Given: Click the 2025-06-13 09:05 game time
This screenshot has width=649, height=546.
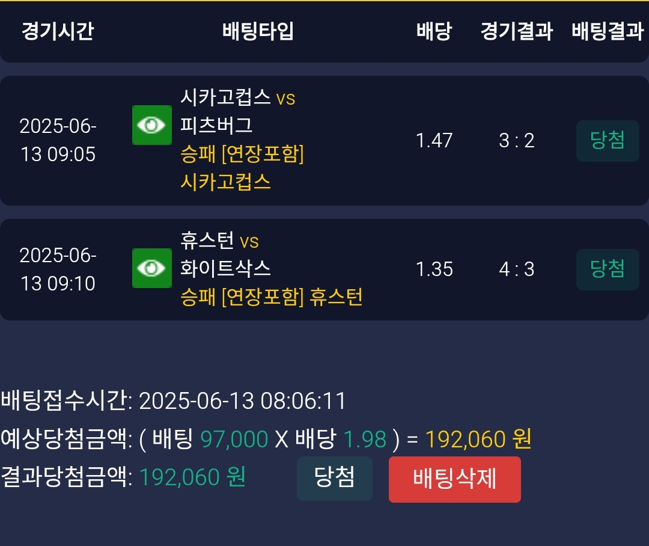Looking at the screenshot, I should pyautogui.click(x=58, y=141).
